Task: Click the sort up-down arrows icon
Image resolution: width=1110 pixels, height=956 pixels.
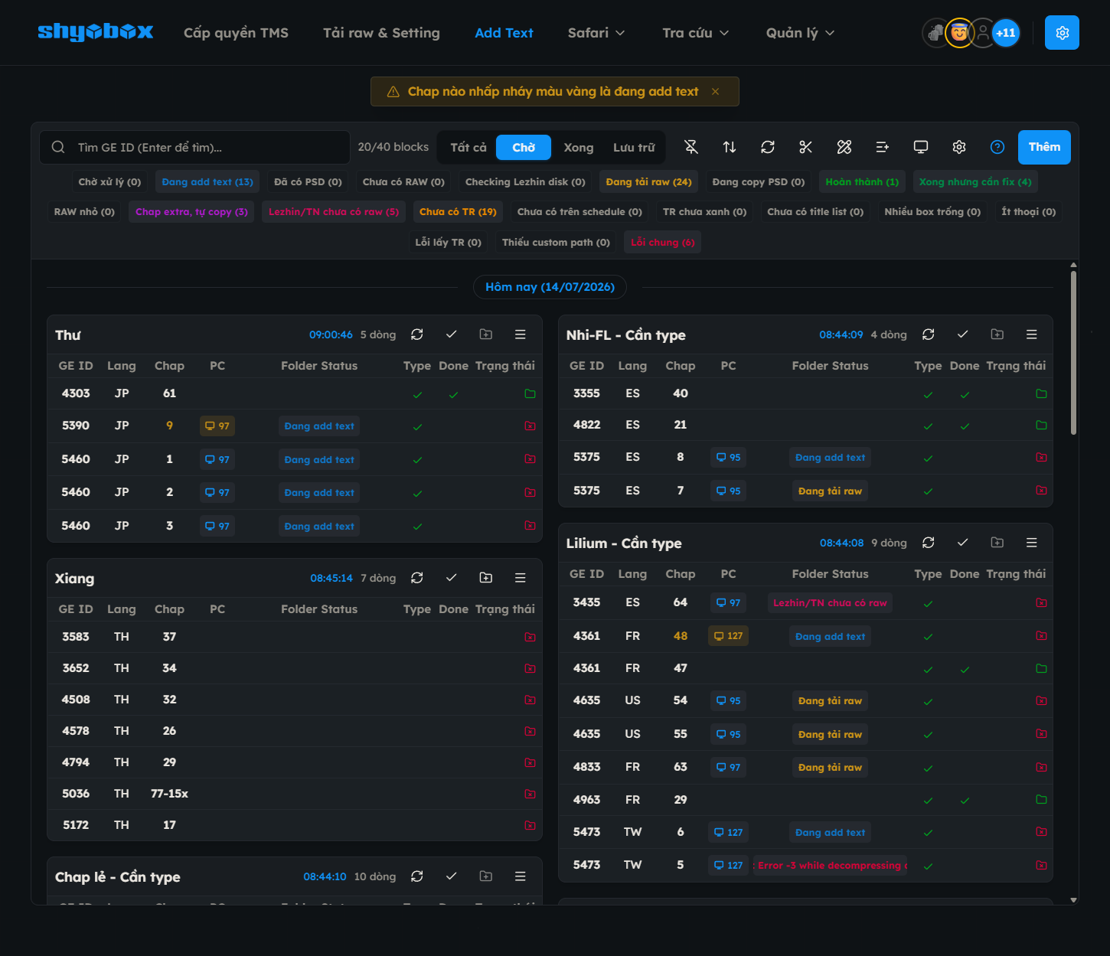Action: coord(730,147)
